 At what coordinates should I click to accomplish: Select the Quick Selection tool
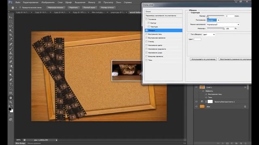click(x=11, y=31)
